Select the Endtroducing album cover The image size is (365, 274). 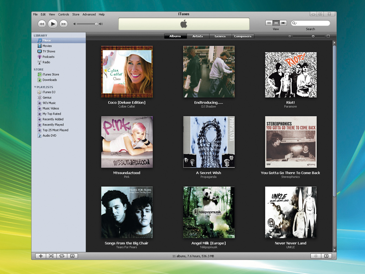point(209,72)
